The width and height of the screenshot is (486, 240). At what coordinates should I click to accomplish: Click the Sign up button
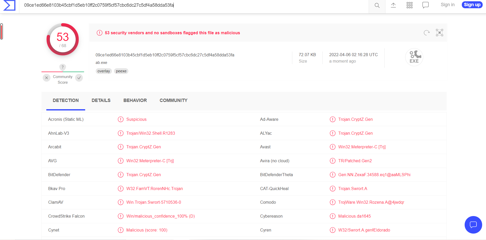pos(472,5)
